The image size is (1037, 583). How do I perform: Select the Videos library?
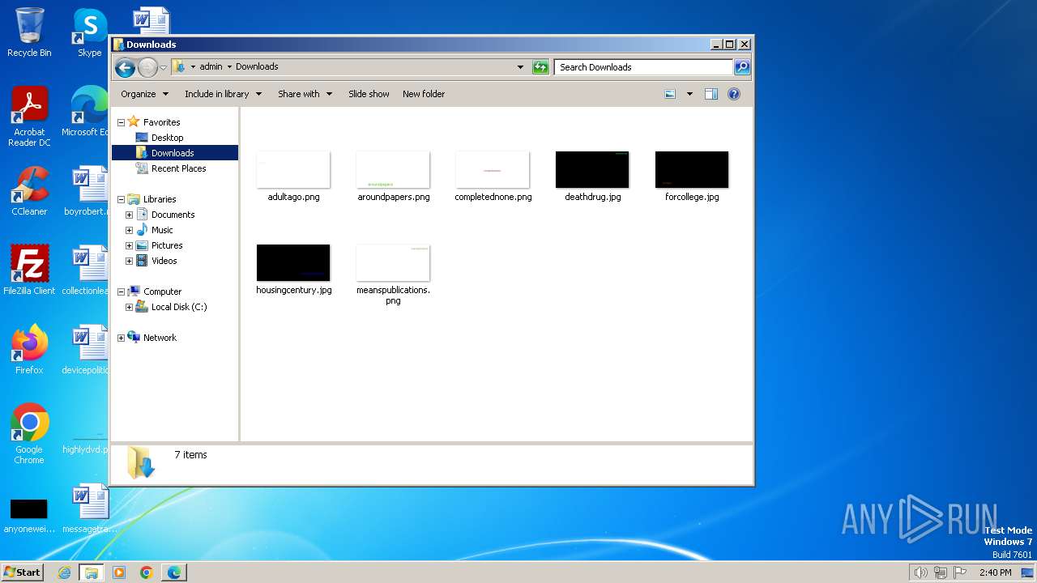164,261
